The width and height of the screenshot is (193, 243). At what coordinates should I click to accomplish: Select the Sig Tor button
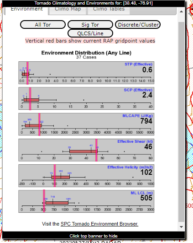click(x=90, y=25)
